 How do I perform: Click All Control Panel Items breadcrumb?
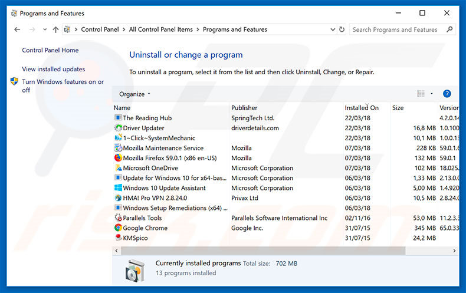pos(161,29)
